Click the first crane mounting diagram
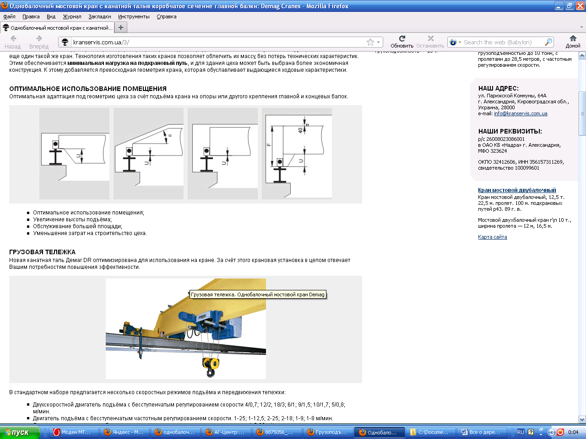Image resolution: width=586 pixels, height=439 pixels. (x=74, y=154)
